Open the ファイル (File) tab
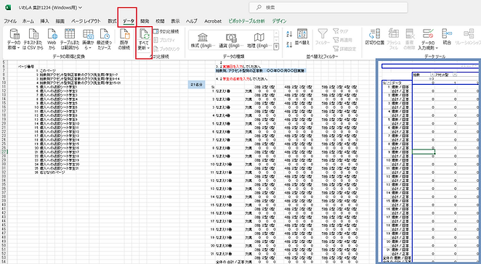The width and height of the screenshot is (481, 264). pos(10,21)
